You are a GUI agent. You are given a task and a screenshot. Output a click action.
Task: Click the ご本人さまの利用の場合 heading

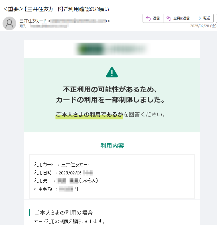click(64, 212)
